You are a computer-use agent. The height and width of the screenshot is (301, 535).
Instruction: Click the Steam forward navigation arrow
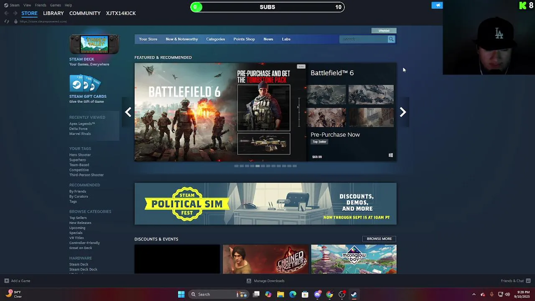(x=15, y=13)
